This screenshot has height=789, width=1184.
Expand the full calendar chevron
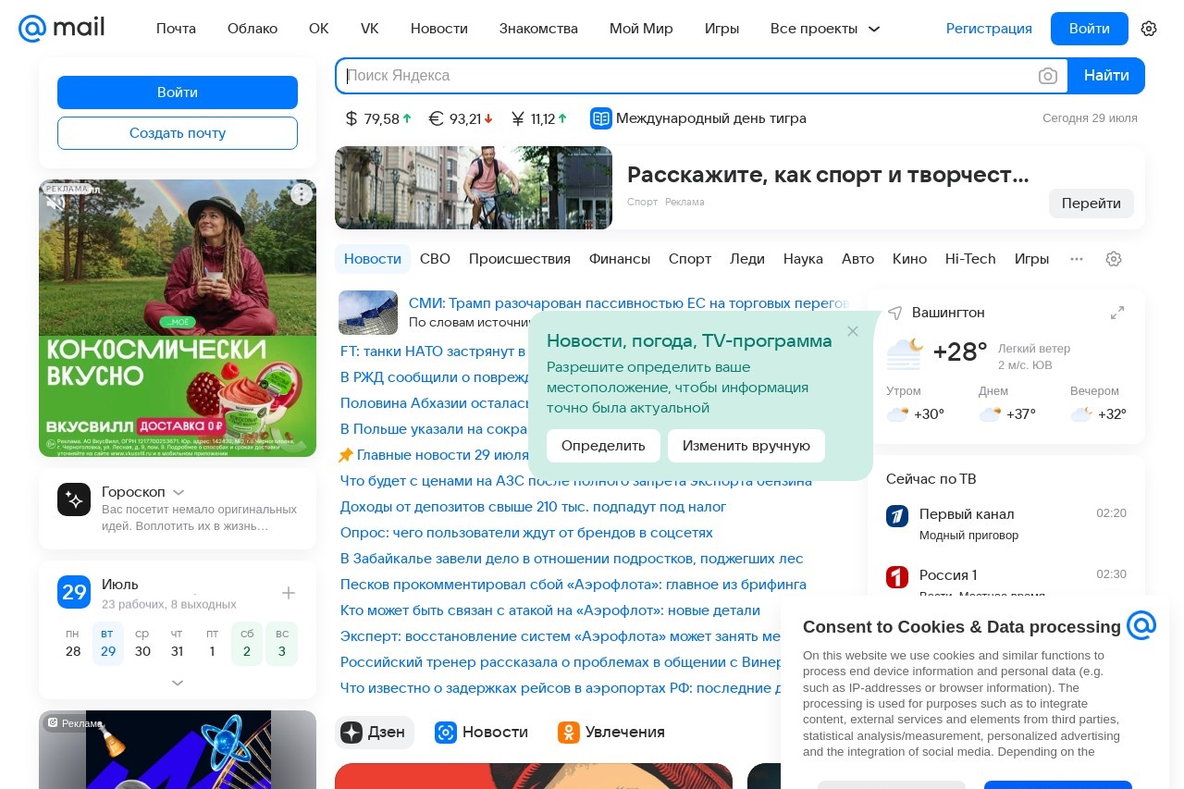coord(178,683)
